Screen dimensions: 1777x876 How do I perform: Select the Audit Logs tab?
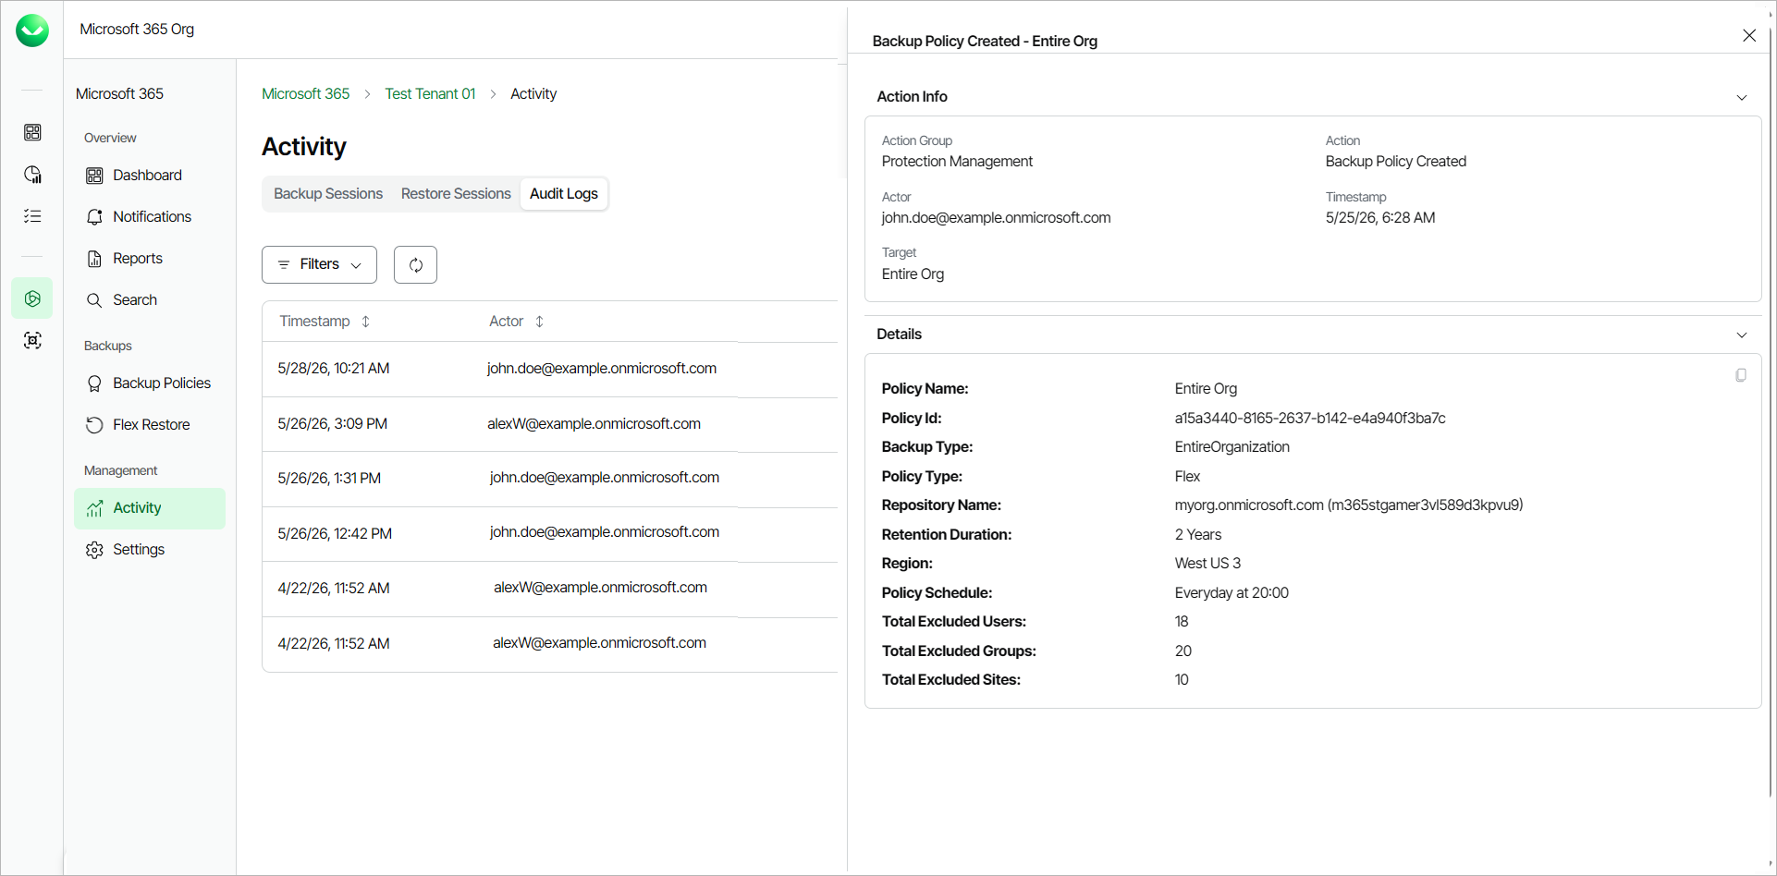tap(564, 194)
